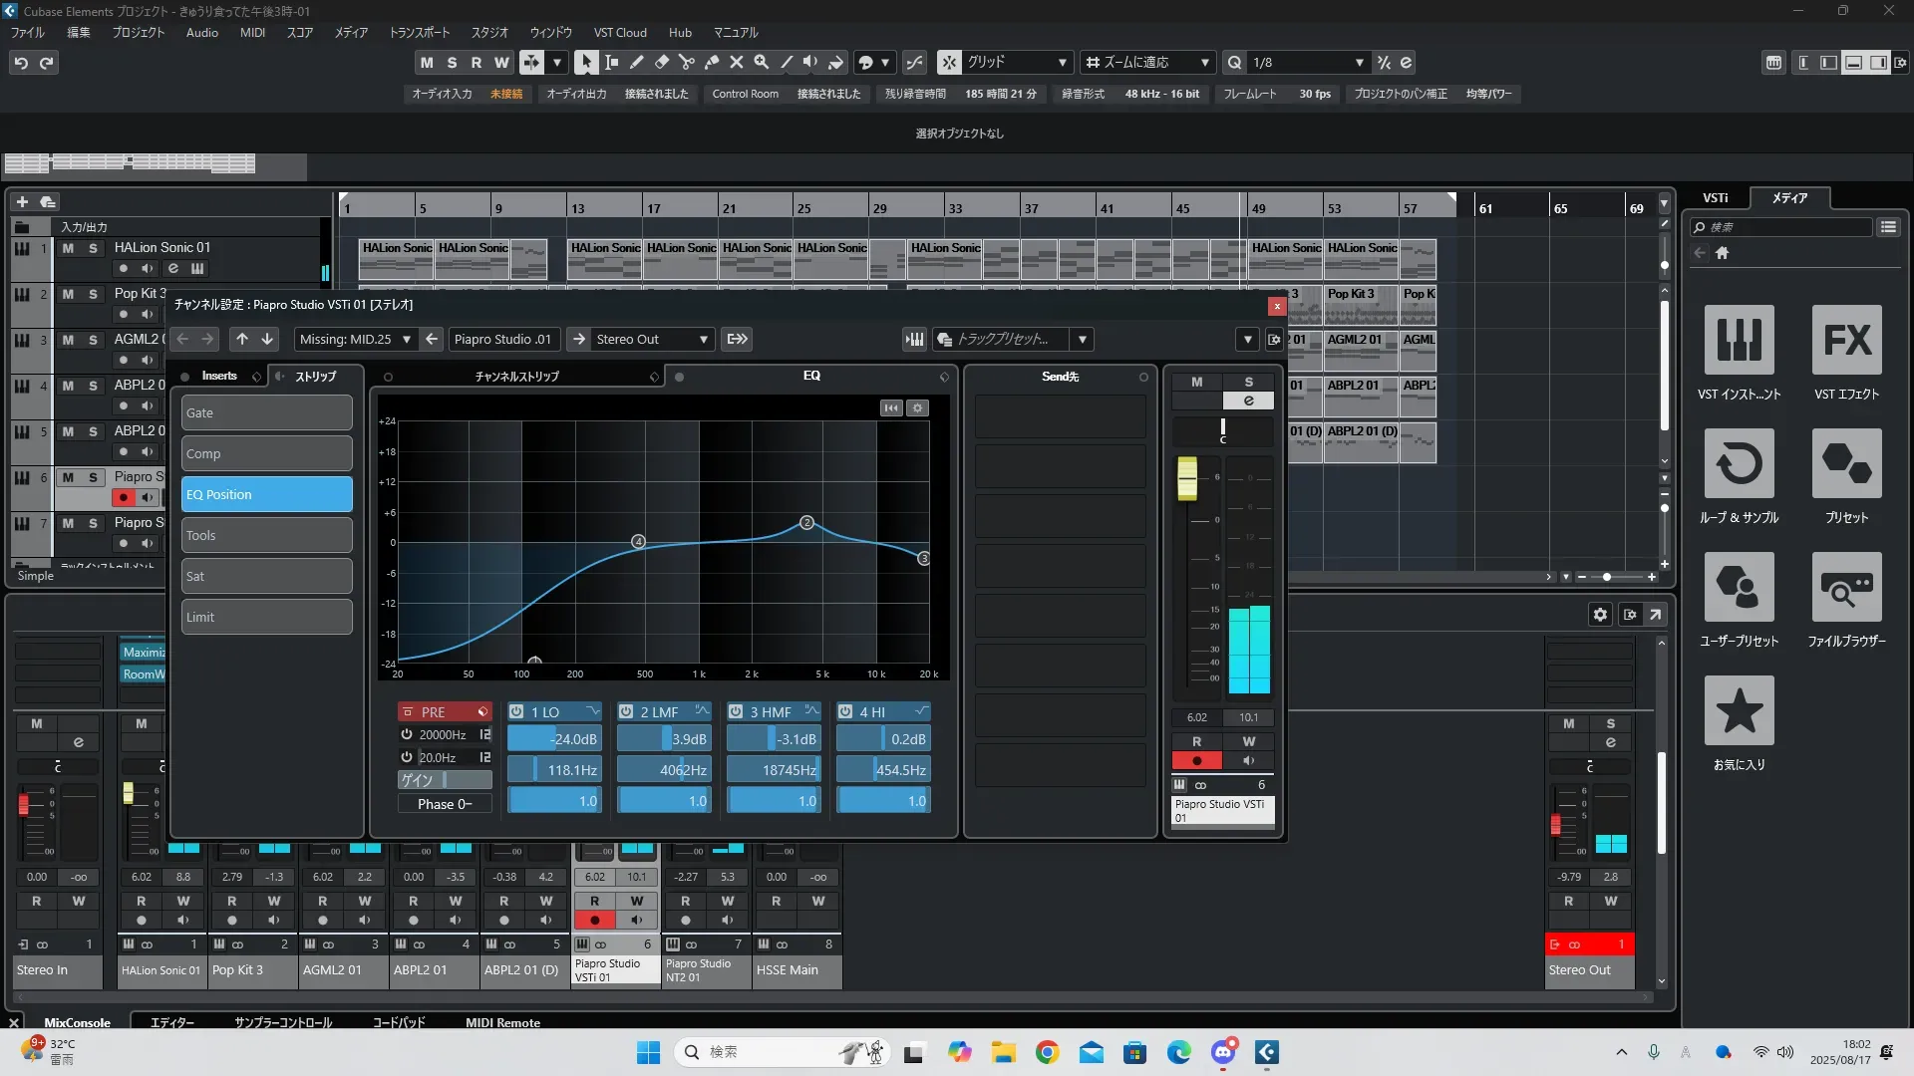Open the MIDI menu
Viewport: 1914px width, 1076px height.
point(252,32)
